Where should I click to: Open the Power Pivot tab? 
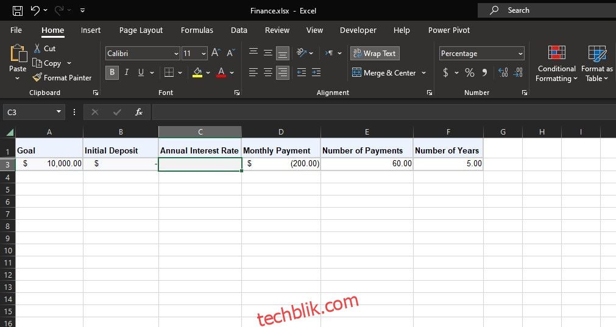pos(448,30)
